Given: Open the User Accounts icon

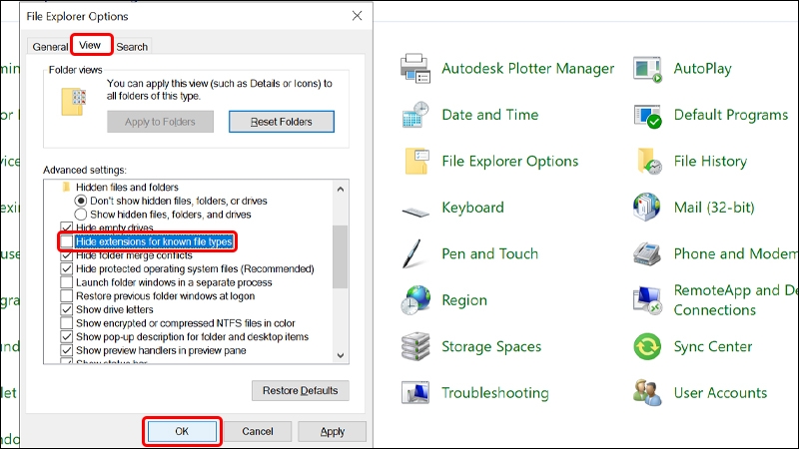Looking at the screenshot, I should (x=647, y=392).
